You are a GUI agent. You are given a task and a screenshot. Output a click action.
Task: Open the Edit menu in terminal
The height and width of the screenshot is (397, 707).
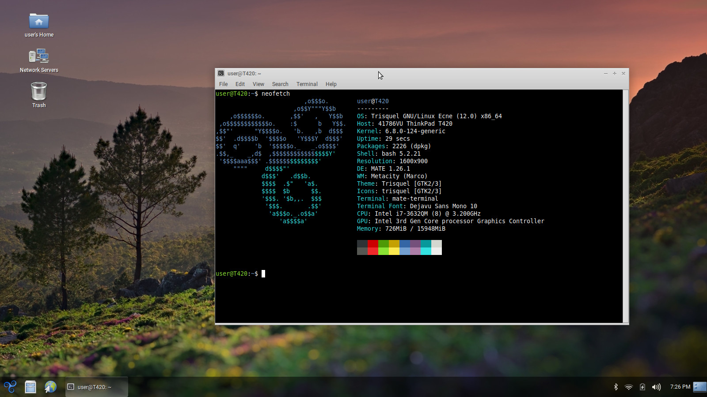(240, 84)
